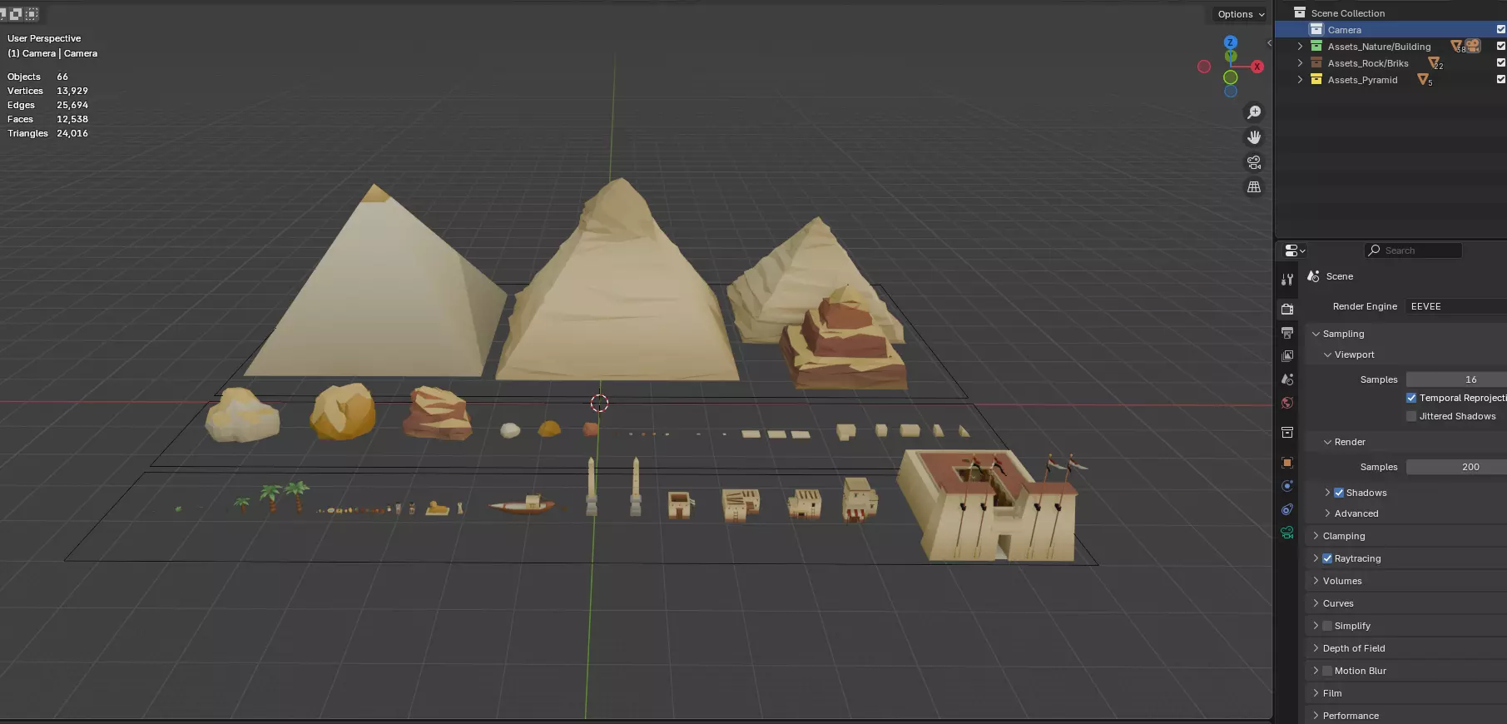
Task: Click the sidebar toggle arrow beside gizmo
Action: 1269,42
